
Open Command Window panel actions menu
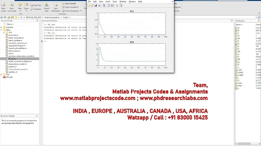tap(232, 21)
